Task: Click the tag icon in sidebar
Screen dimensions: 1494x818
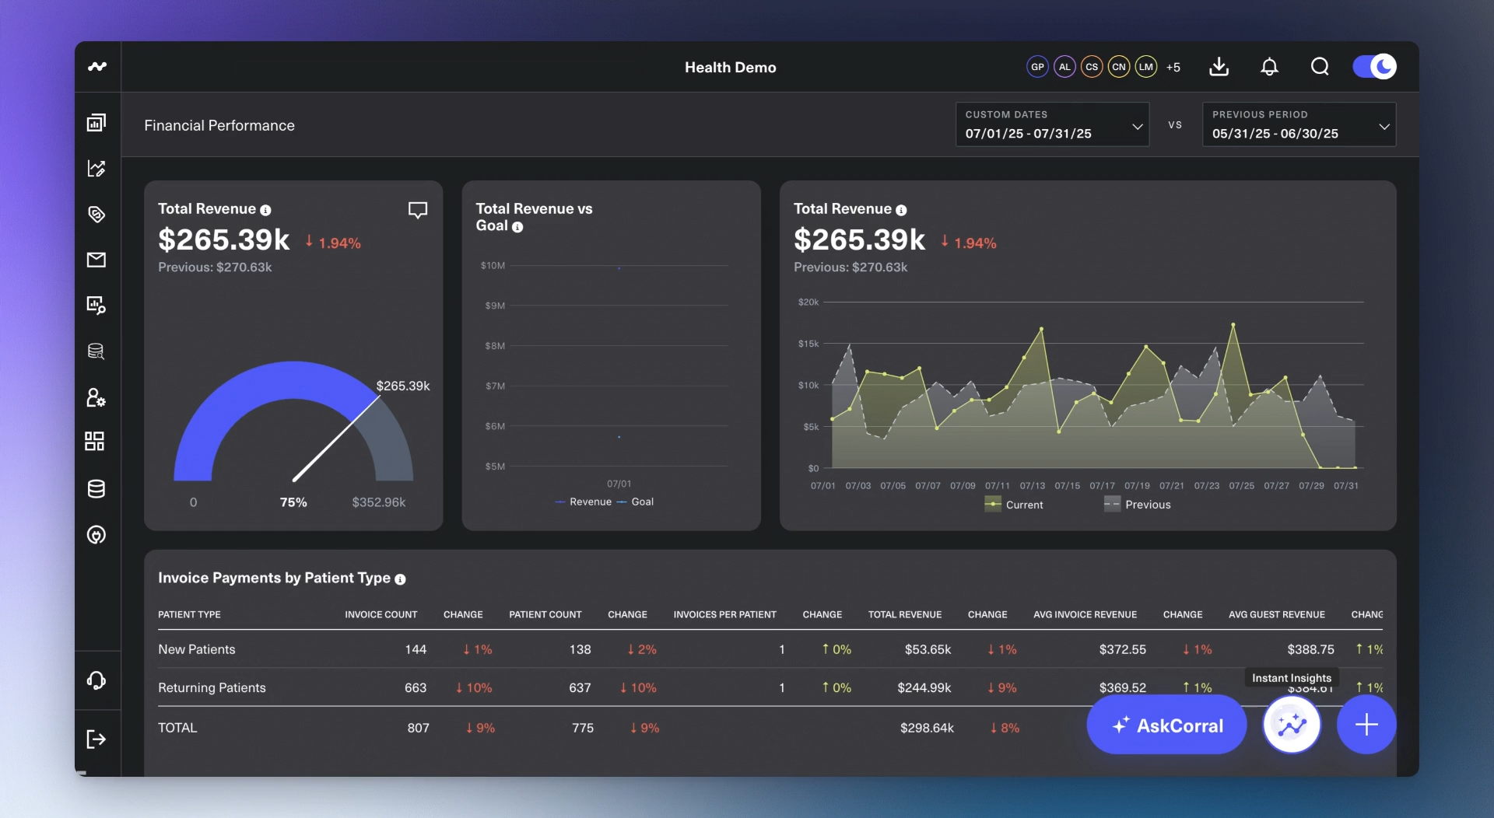Action: (96, 214)
